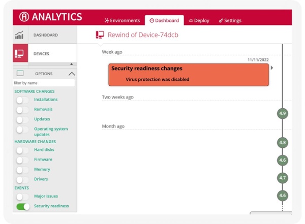
Task: Click the Hard disks label
Action: (x=44, y=149)
